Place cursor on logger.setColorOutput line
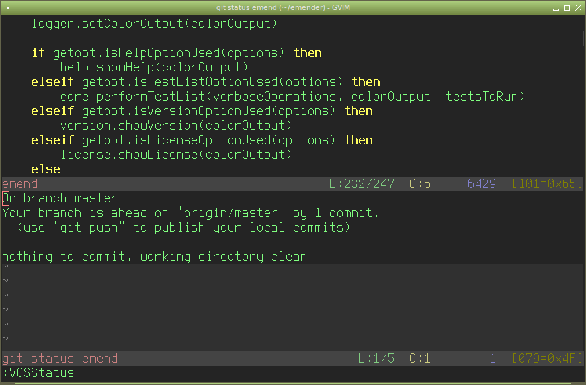Screen dimensions: 586x385 click(x=154, y=24)
